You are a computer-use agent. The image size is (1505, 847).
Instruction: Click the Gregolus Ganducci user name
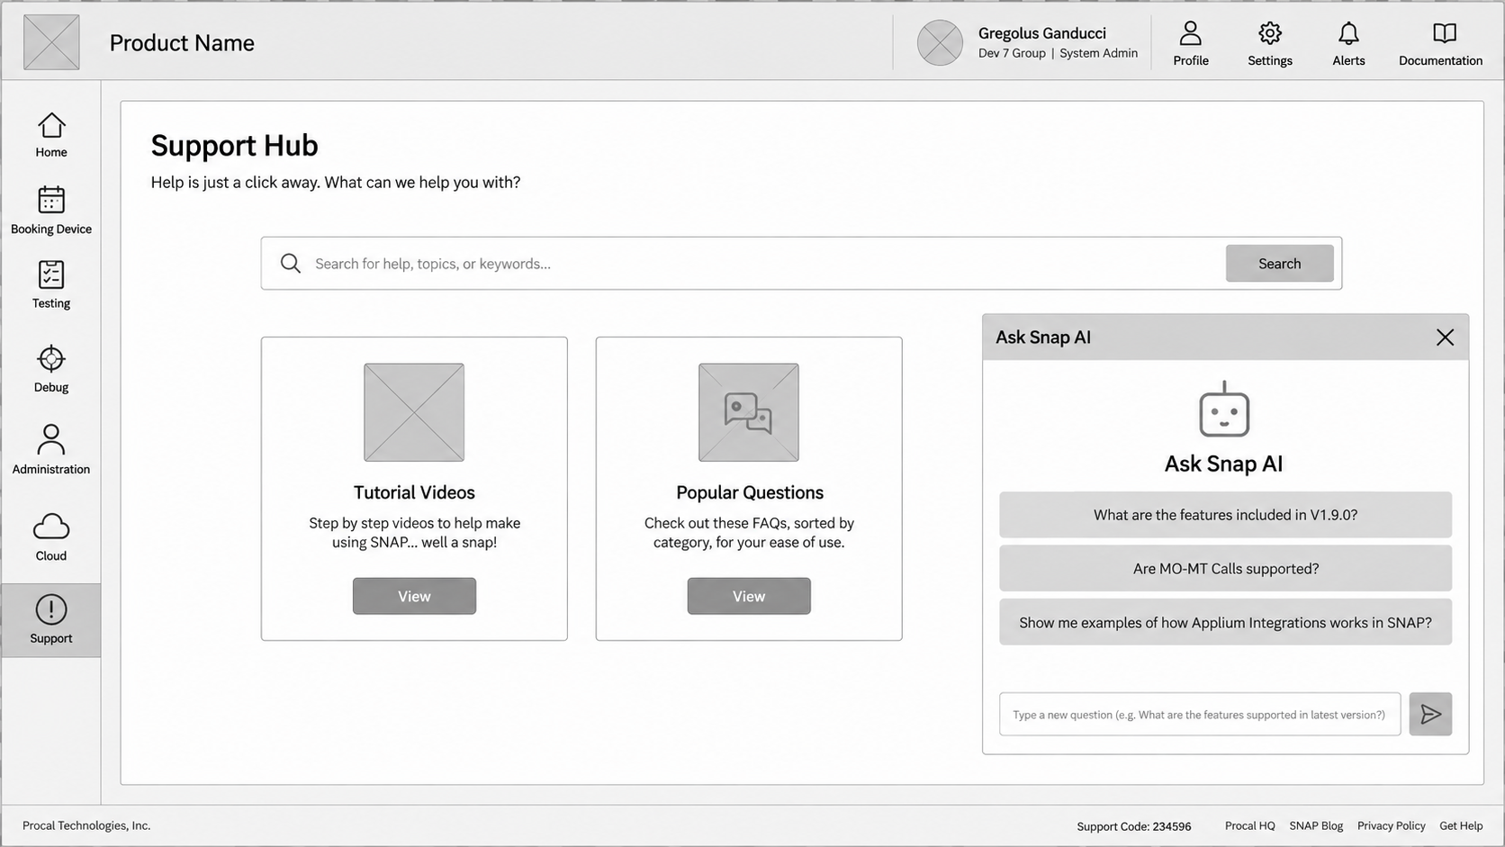pyautogui.click(x=1042, y=33)
